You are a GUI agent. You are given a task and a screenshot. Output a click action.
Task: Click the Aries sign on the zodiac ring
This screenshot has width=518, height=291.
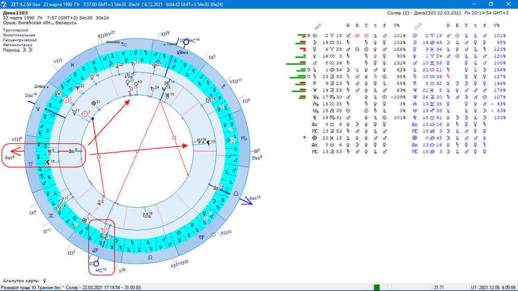coord(38,109)
